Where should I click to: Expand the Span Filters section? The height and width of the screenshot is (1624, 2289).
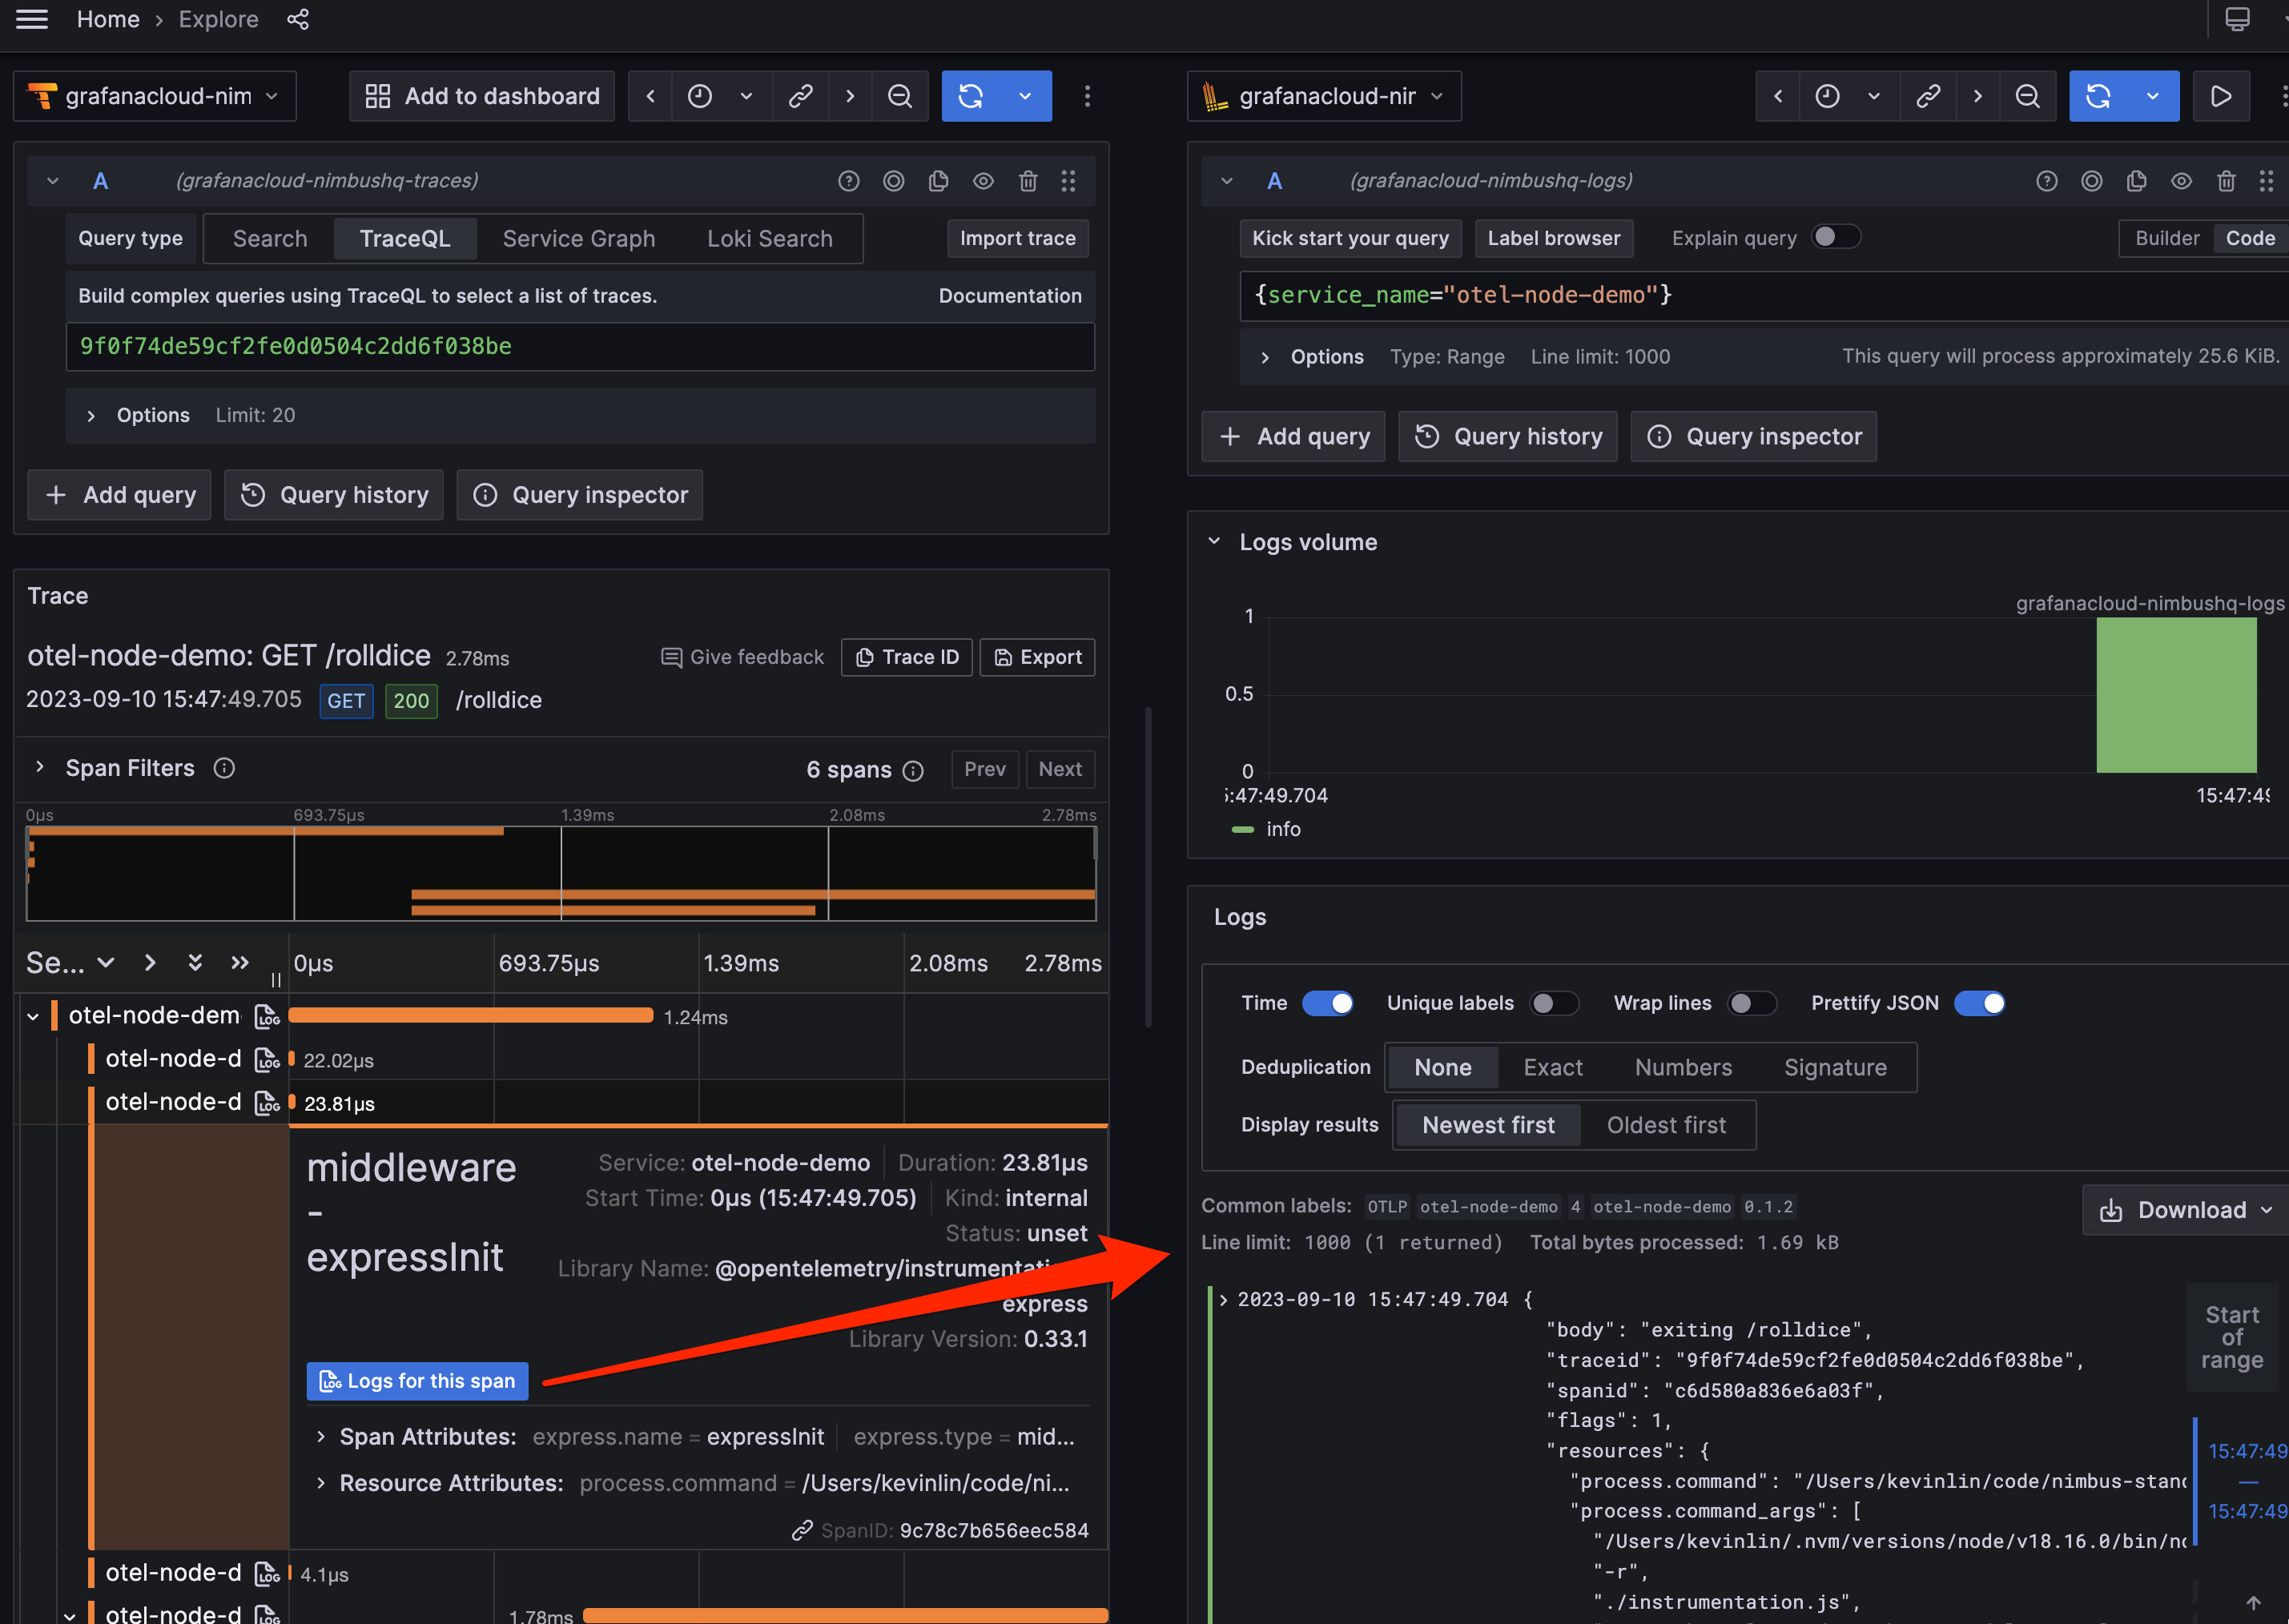[40, 768]
